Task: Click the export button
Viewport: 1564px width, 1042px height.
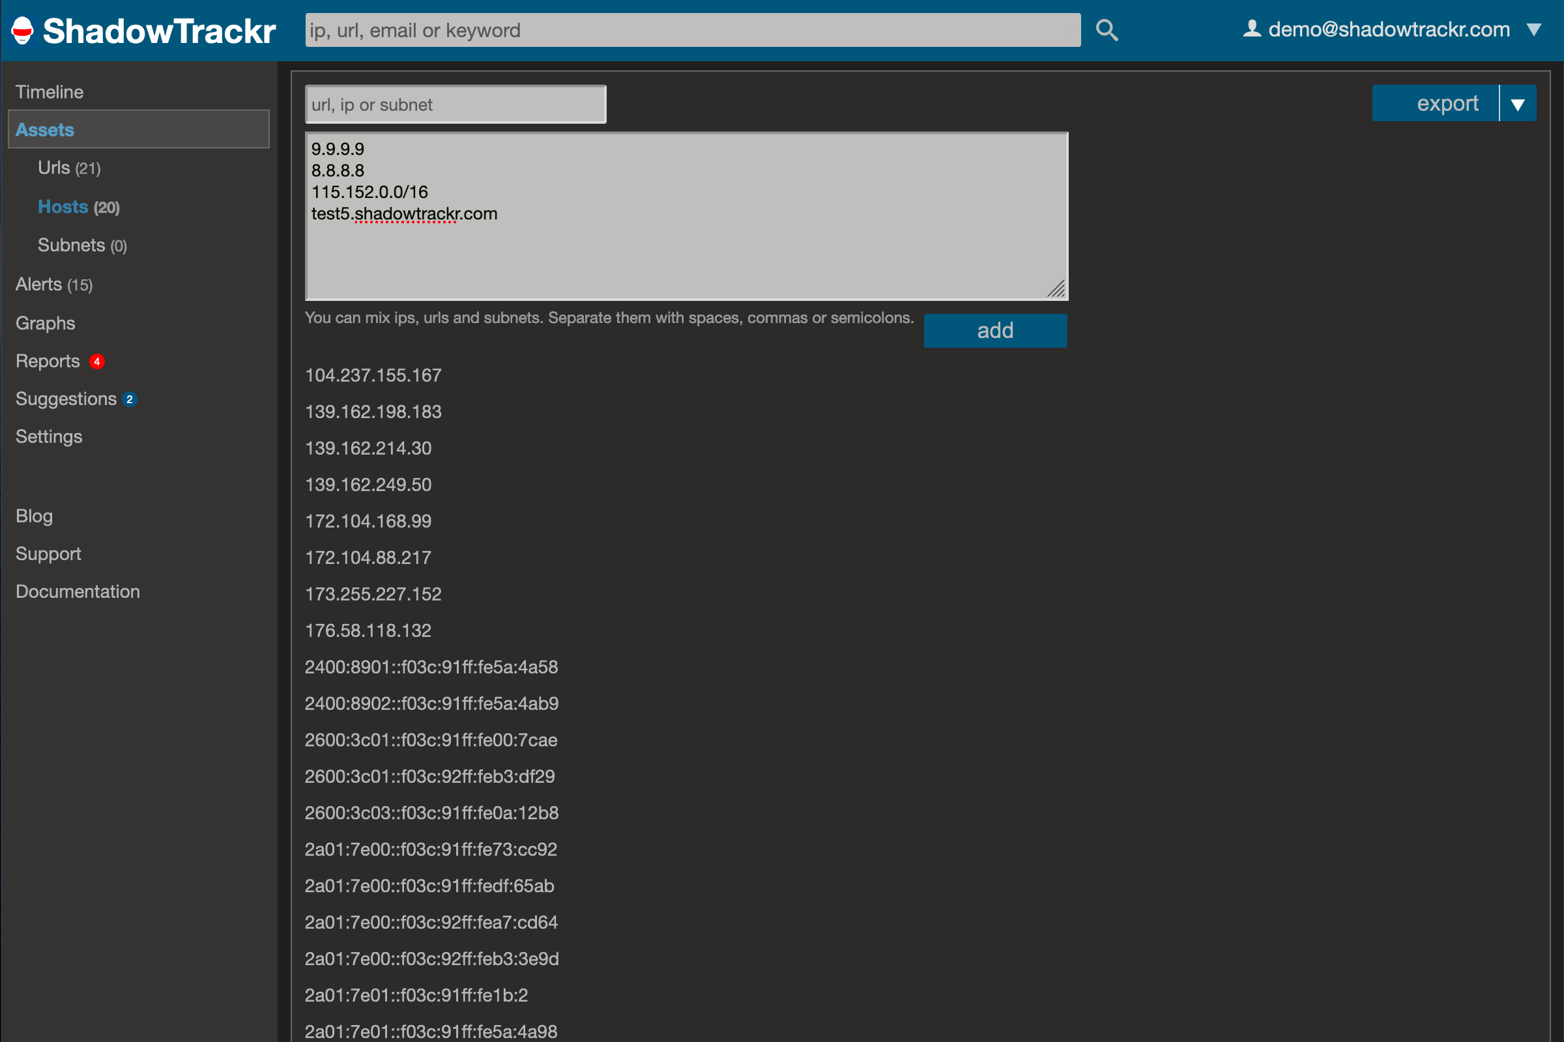Action: 1447,103
